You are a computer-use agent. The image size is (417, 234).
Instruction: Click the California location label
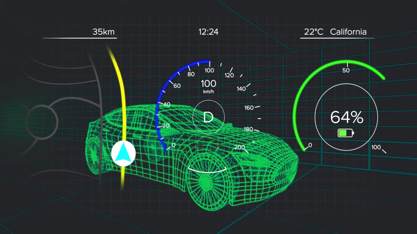tap(348, 32)
